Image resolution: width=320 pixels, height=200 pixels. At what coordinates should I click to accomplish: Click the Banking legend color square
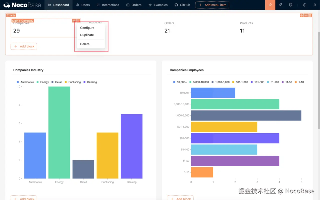pyautogui.click(x=85, y=82)
